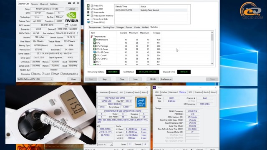The width and height of the screenshot is (267, 150).
Task: Open Bench tab in the CPU-Z Memory window
Action: point(206,92)
